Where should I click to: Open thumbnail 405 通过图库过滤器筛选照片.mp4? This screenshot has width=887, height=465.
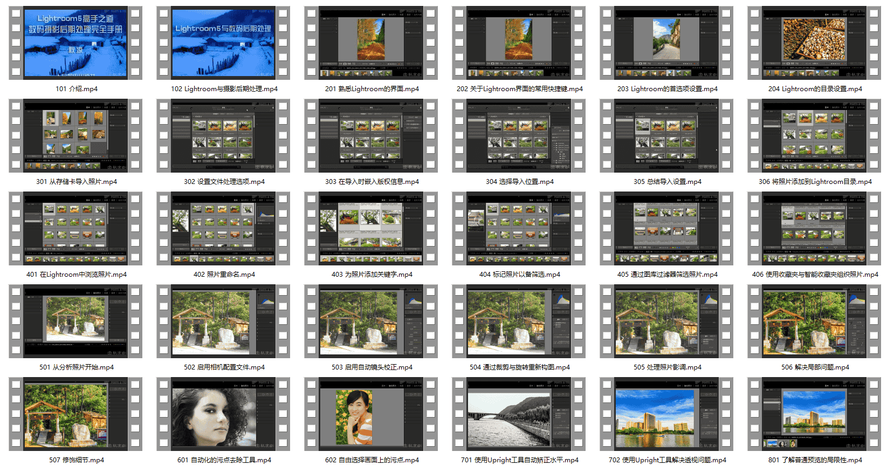[666, 229]
